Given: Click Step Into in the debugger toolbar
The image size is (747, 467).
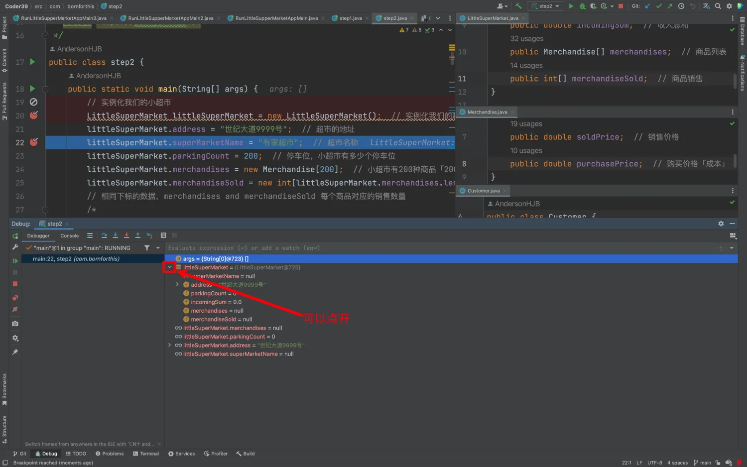Looking at the screenshot, I should [x=115, y=235].
